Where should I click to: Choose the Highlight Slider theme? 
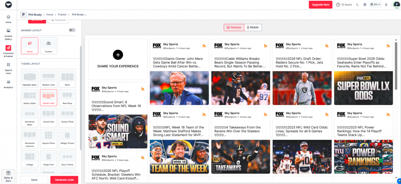coord(30,79)
